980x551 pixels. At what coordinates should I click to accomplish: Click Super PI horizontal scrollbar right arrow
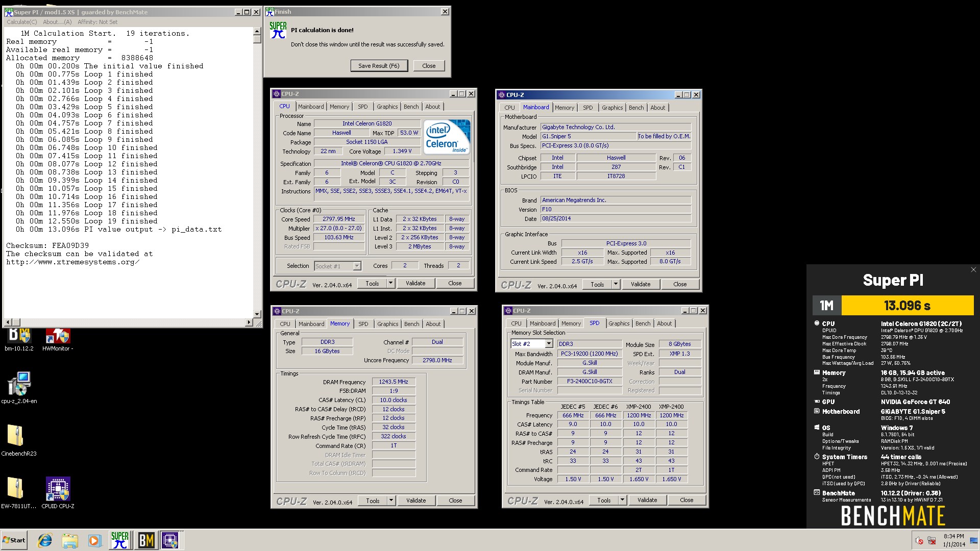coord(249,322)
